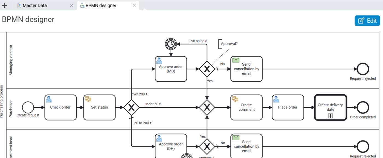Select the Create delivery date subprocess

pos(330,107)
